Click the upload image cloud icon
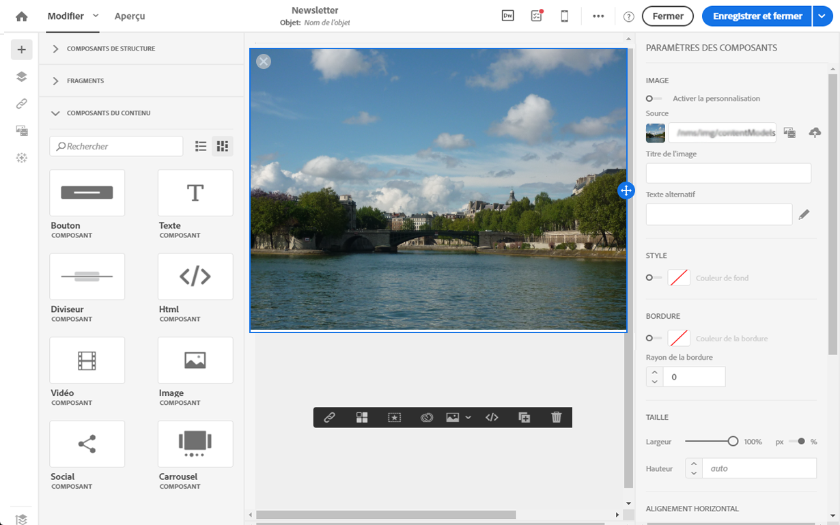The image size is (840, 525). pyautogui.click(x=815, y=132)
